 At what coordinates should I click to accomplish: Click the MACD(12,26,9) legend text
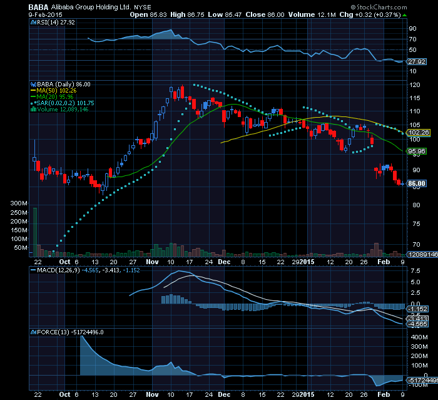tap(58, 270)
